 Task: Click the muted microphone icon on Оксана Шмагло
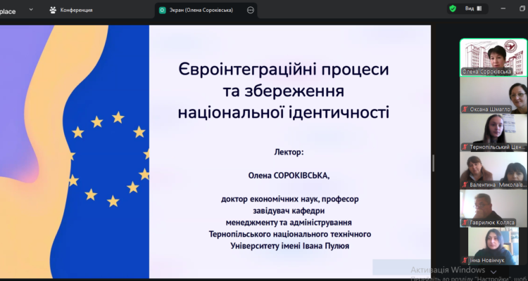465,110
